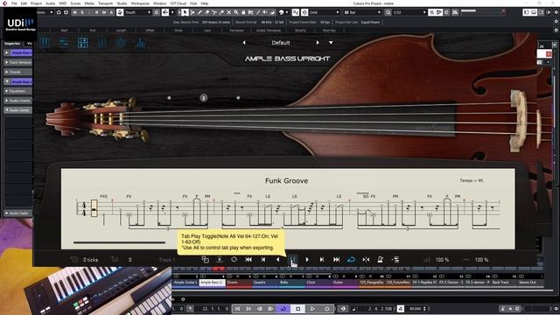560x315 pixels.
Task: Open the Project menu
Action: click(36, 3)
